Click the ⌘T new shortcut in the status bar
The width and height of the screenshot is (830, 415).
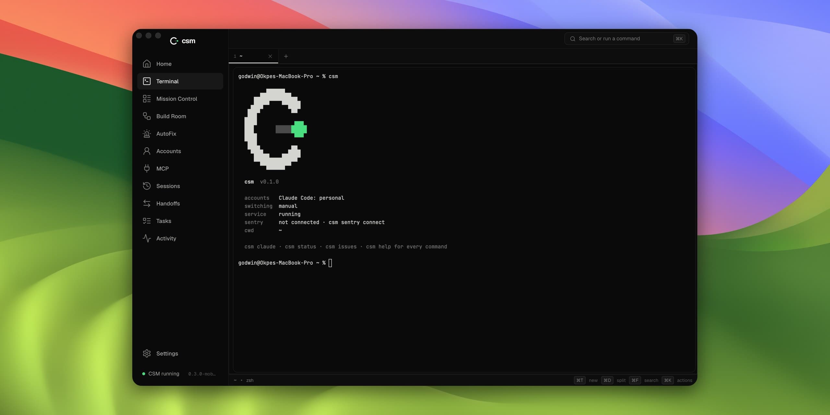[x=586, y=380]
